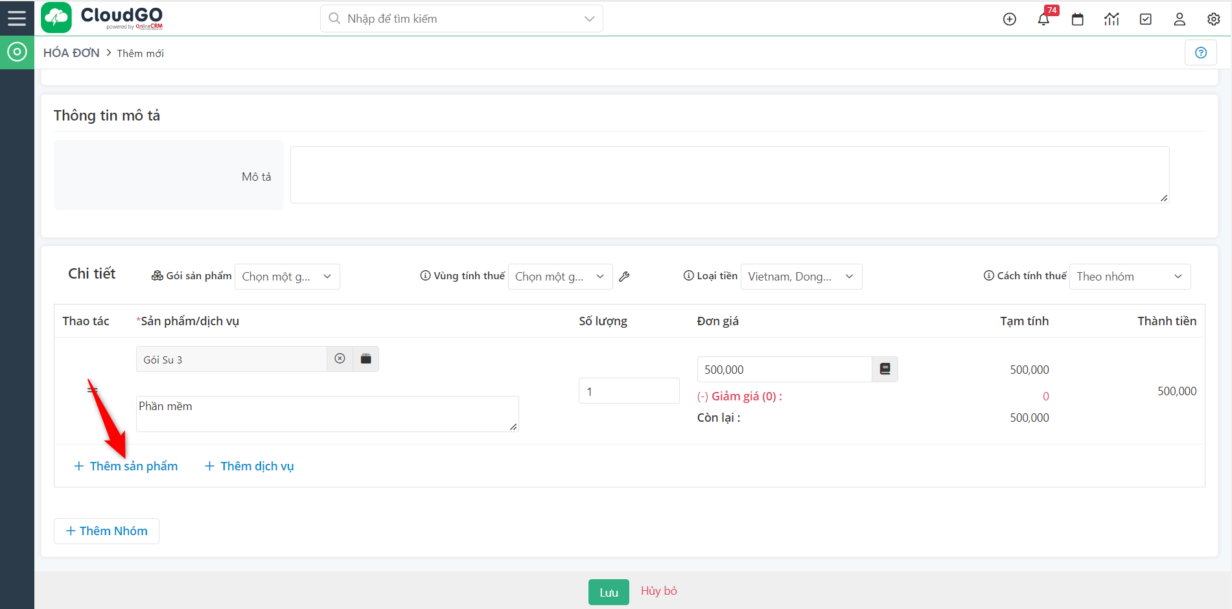Screen dimensions: 1232x609
Task: Open the settings gear icon
Action: [x=1213, y=19]
